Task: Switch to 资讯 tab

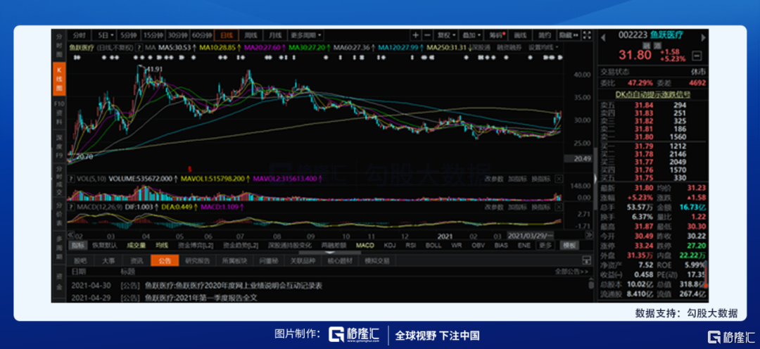Action: click(x=138, y=261)
